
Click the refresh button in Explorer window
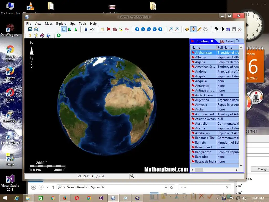pos(172,187)
